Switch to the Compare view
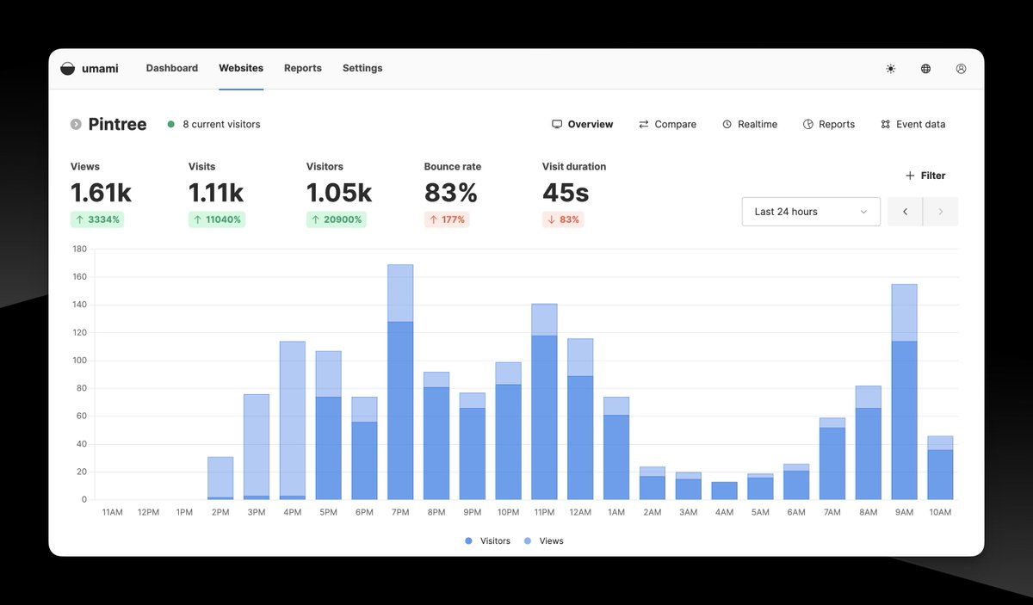 click(667, 125)
